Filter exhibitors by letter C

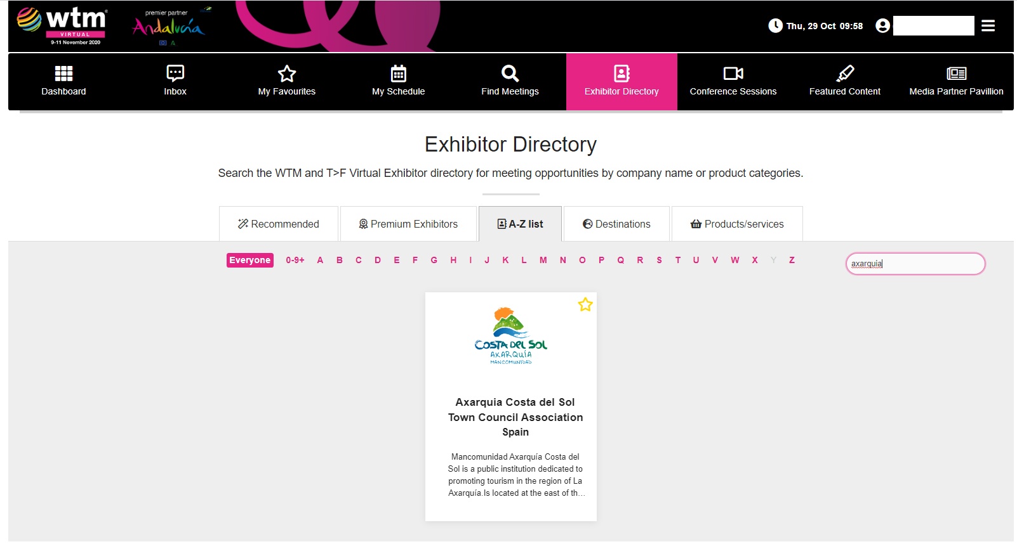point(359,260)
